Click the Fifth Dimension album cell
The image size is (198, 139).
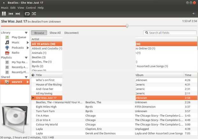point(145,107)
